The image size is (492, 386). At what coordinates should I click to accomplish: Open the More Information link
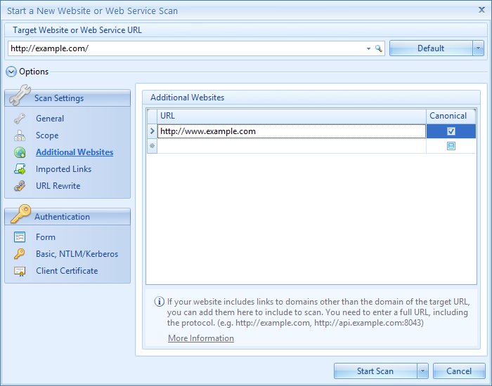pyautogui.click(x=201, y=338)
